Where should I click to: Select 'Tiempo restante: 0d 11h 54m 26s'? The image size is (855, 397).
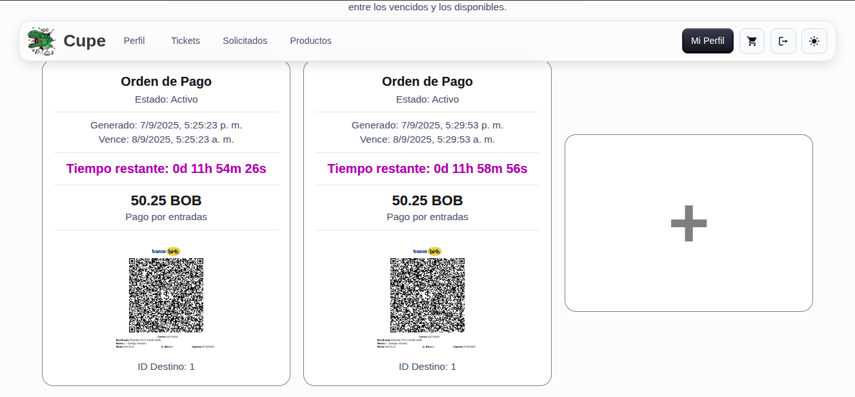click(166, 168)
